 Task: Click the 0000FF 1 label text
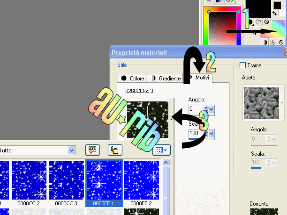pos(104,203)
